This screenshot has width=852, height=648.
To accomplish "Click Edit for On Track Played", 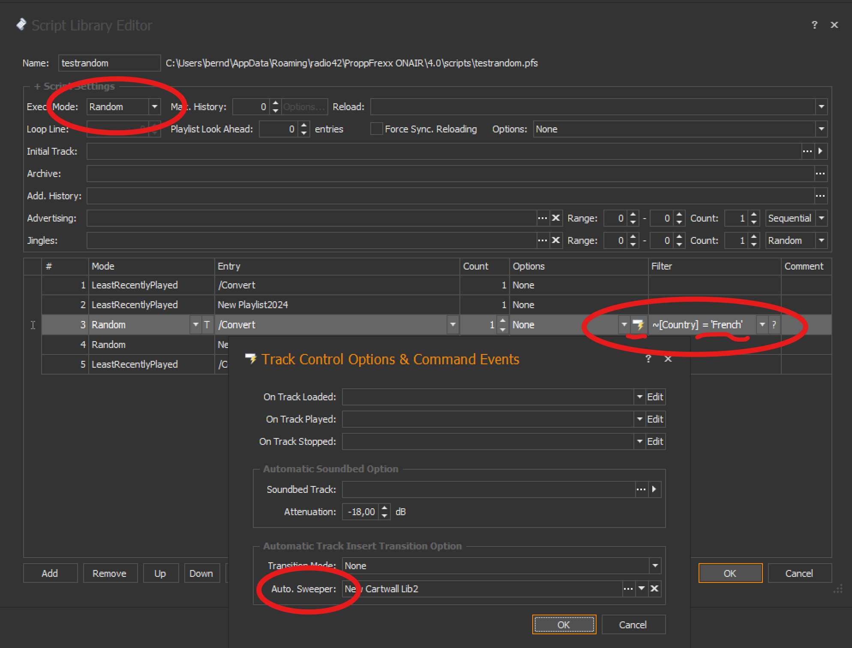I will 655,419.
